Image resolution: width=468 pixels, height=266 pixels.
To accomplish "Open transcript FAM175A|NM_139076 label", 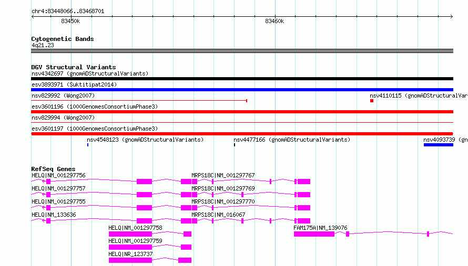I will 320,228.
